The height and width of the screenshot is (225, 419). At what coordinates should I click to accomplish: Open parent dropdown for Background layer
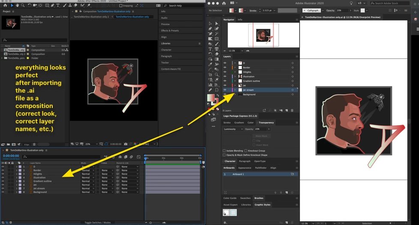(x=130, y=192)
